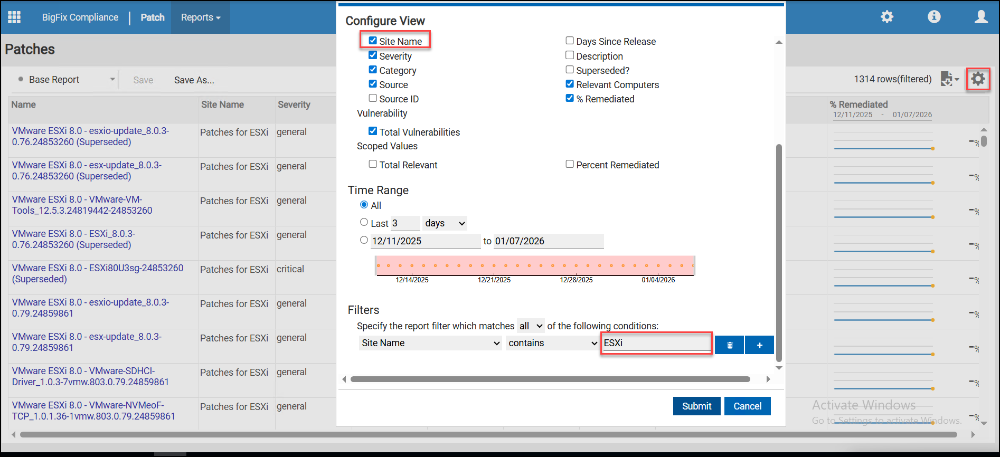
Task: Click the page scrollbar right arrow
Action: (x=973, y=435)
